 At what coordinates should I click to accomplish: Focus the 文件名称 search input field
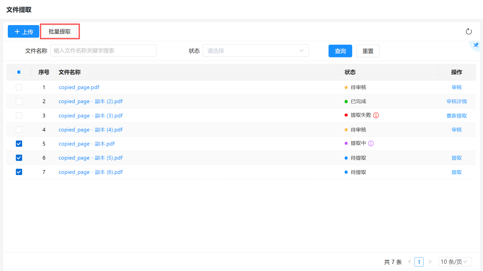(103, 51)
